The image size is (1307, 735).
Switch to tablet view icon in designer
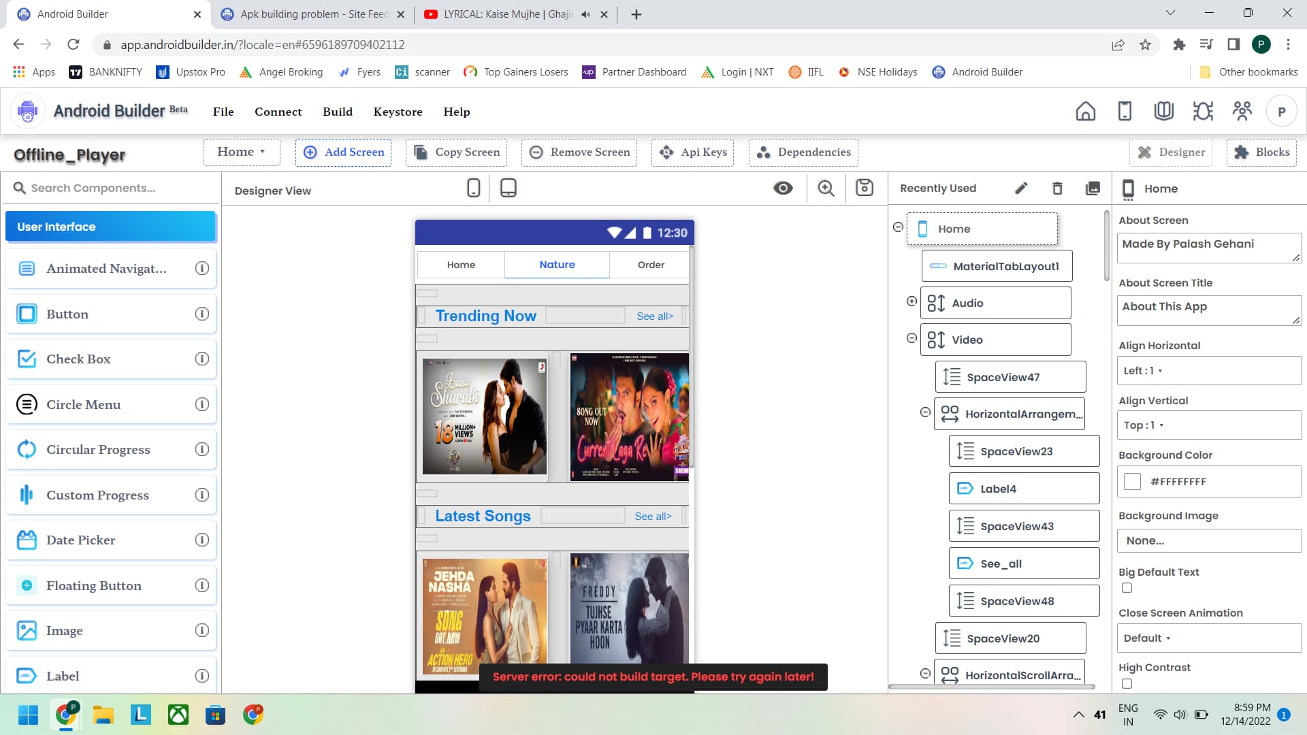(508, 188)
